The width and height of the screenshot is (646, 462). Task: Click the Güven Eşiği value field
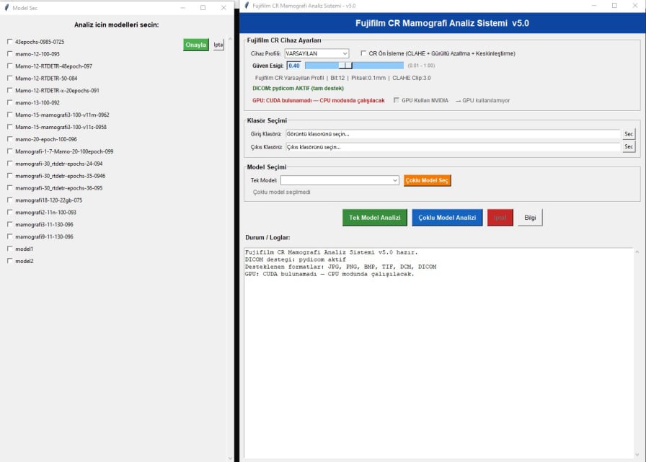(293, 66)
